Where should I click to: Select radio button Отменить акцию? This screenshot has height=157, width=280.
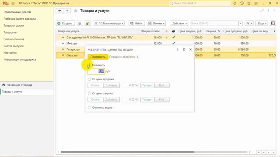pos(89,108)
